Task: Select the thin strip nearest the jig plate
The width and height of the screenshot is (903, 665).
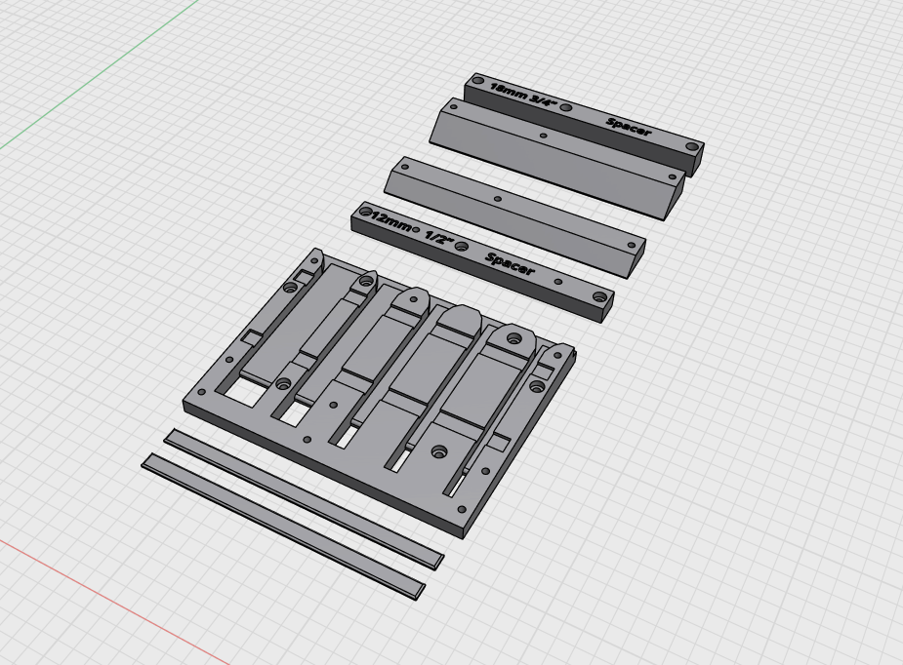Action: point(304,499)
